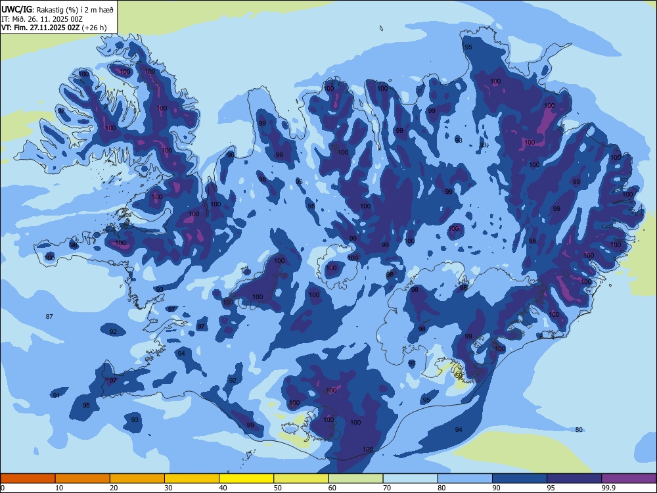Image resolution: width=657 pixels, height=493 pixels.
Task: Select the golden 30–40 legend swatch
Action: (x=192, y=479)
